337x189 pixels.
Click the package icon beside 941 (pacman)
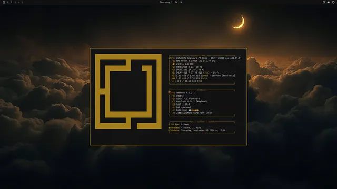click(x=173, y=107)
